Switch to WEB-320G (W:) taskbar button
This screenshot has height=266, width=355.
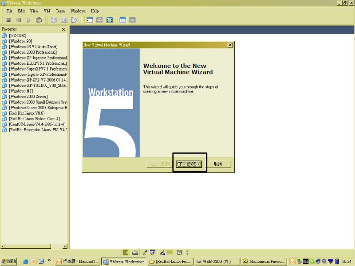pyautogui.click(x=217, y=262)
